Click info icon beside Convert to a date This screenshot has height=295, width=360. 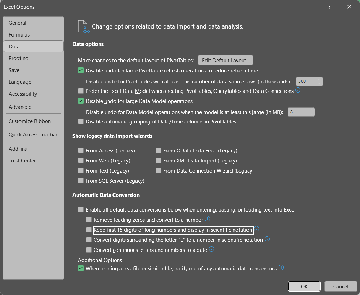click(211, 249)
